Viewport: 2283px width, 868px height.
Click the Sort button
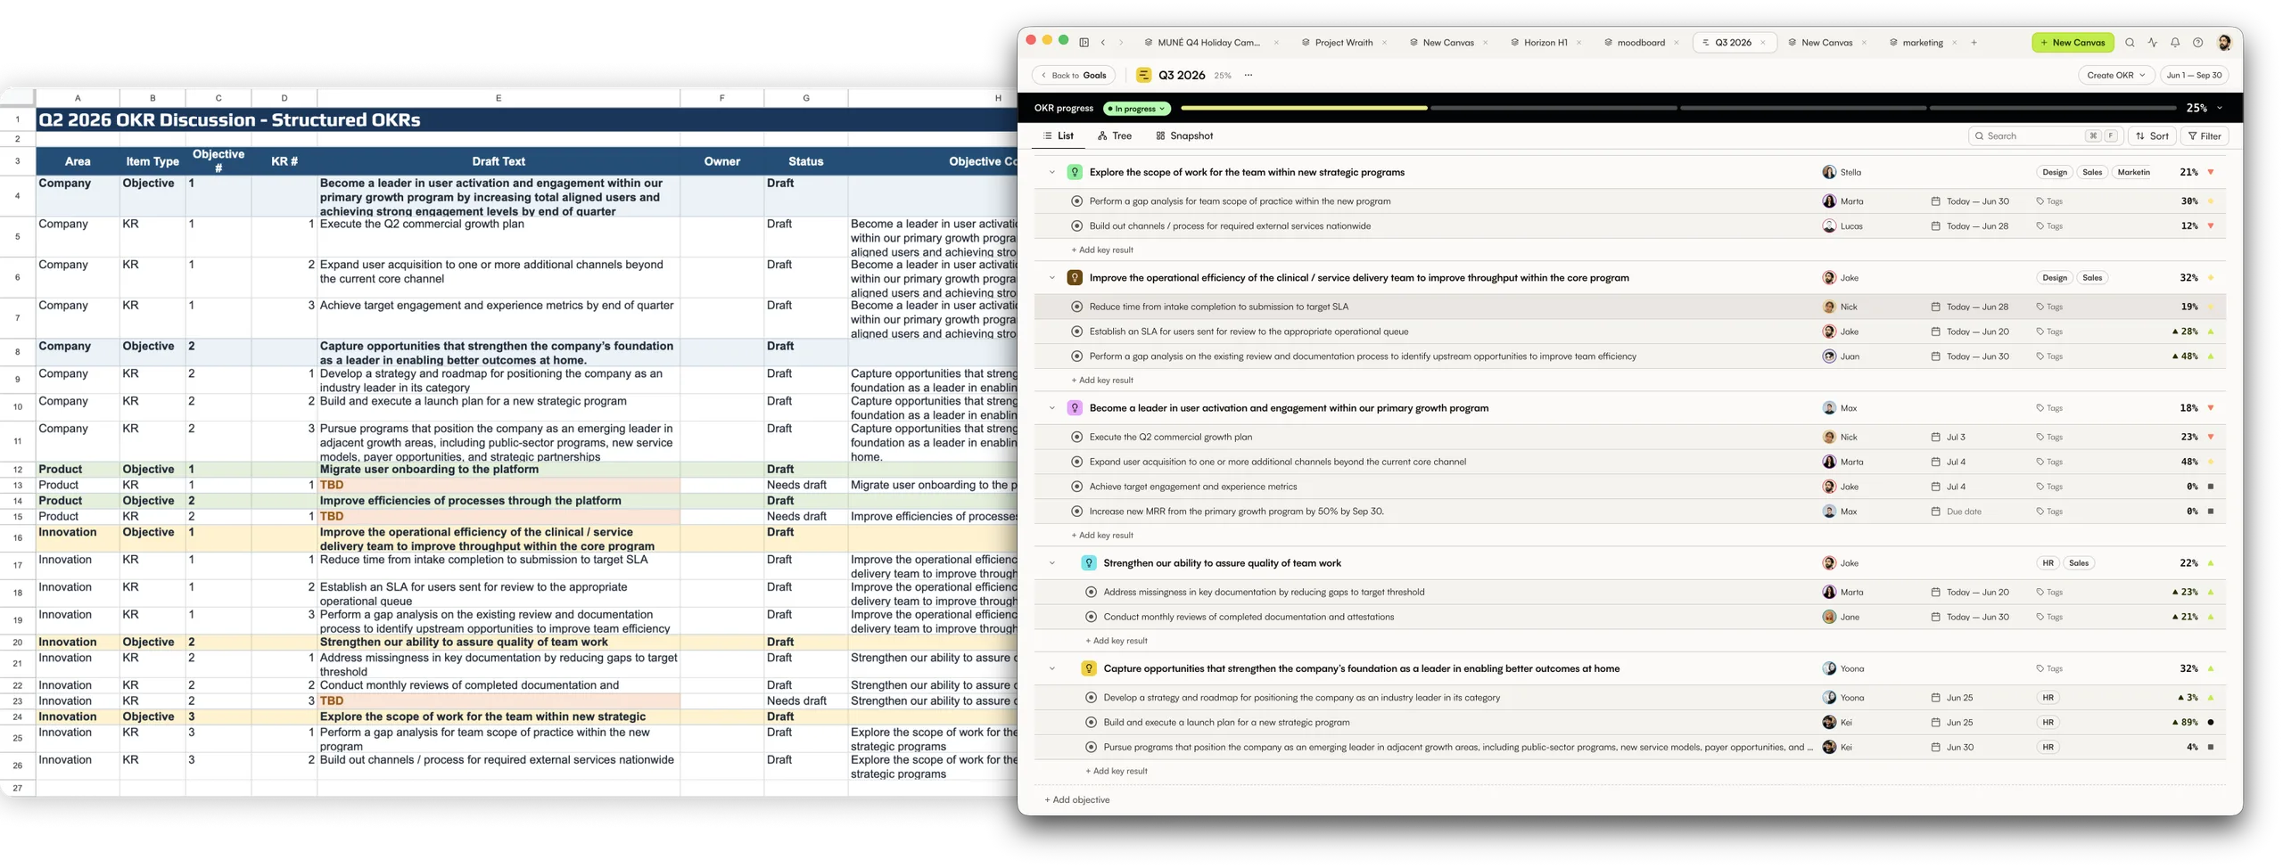[x=2152, y=135]
